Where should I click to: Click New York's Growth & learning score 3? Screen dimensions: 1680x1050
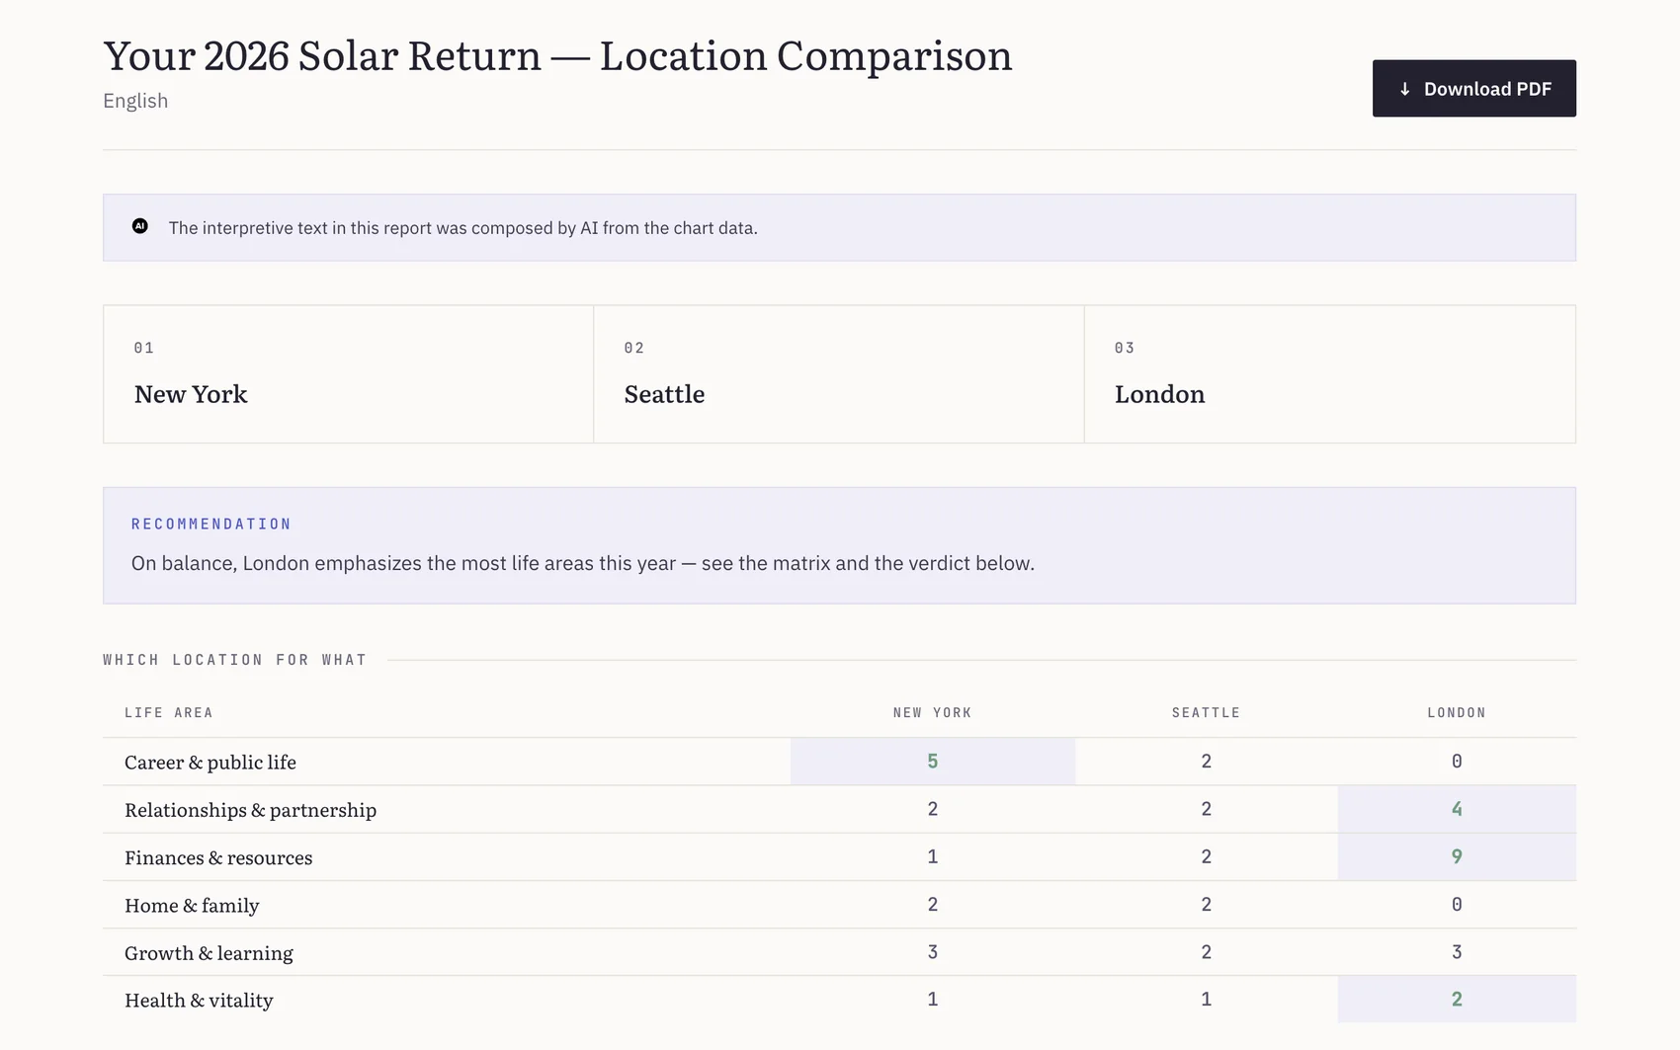(933, 952)
